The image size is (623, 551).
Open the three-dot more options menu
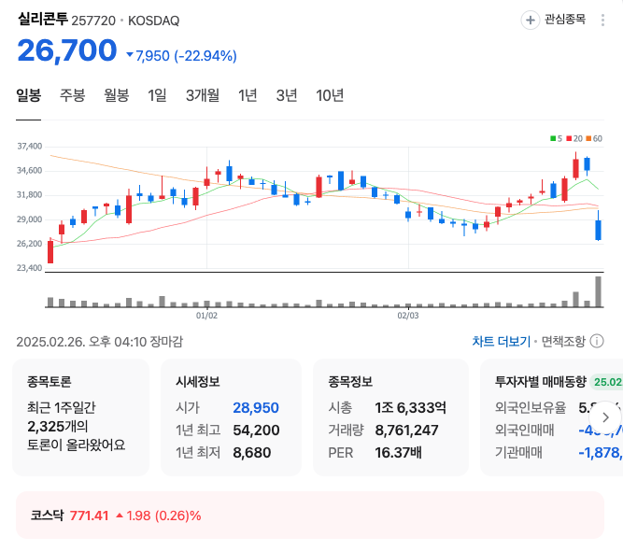602,20
